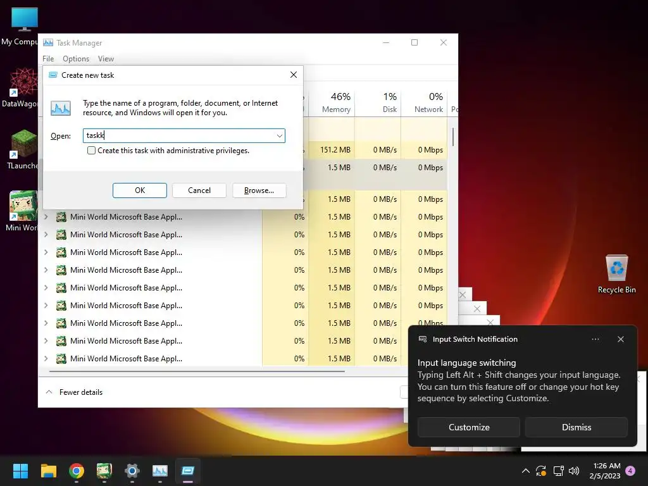Select the Recycle Bin desktop icon

[x=616, y=273]
